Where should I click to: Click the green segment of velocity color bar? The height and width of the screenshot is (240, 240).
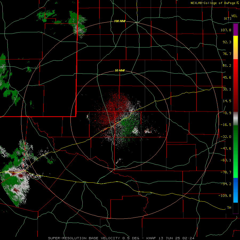235,151
